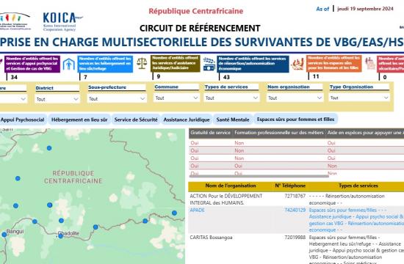Select the CARITAS Bossangoa row
The width and height of the screenshot is (404, 264).
point(296,249)
